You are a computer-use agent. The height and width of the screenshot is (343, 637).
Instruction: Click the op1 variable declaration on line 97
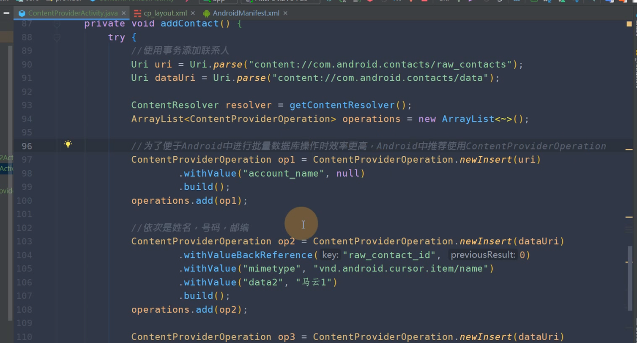click(x=286, y=159)
